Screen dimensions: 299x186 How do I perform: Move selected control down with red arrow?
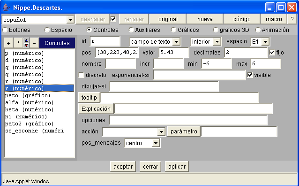pos(26,46)
